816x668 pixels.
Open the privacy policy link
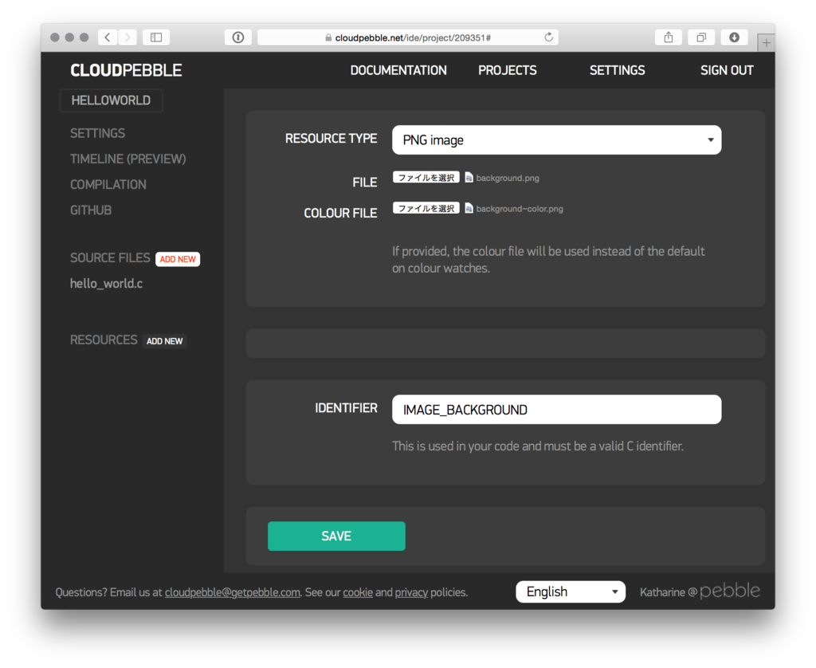pyautogui.click(x=411, y=592)
